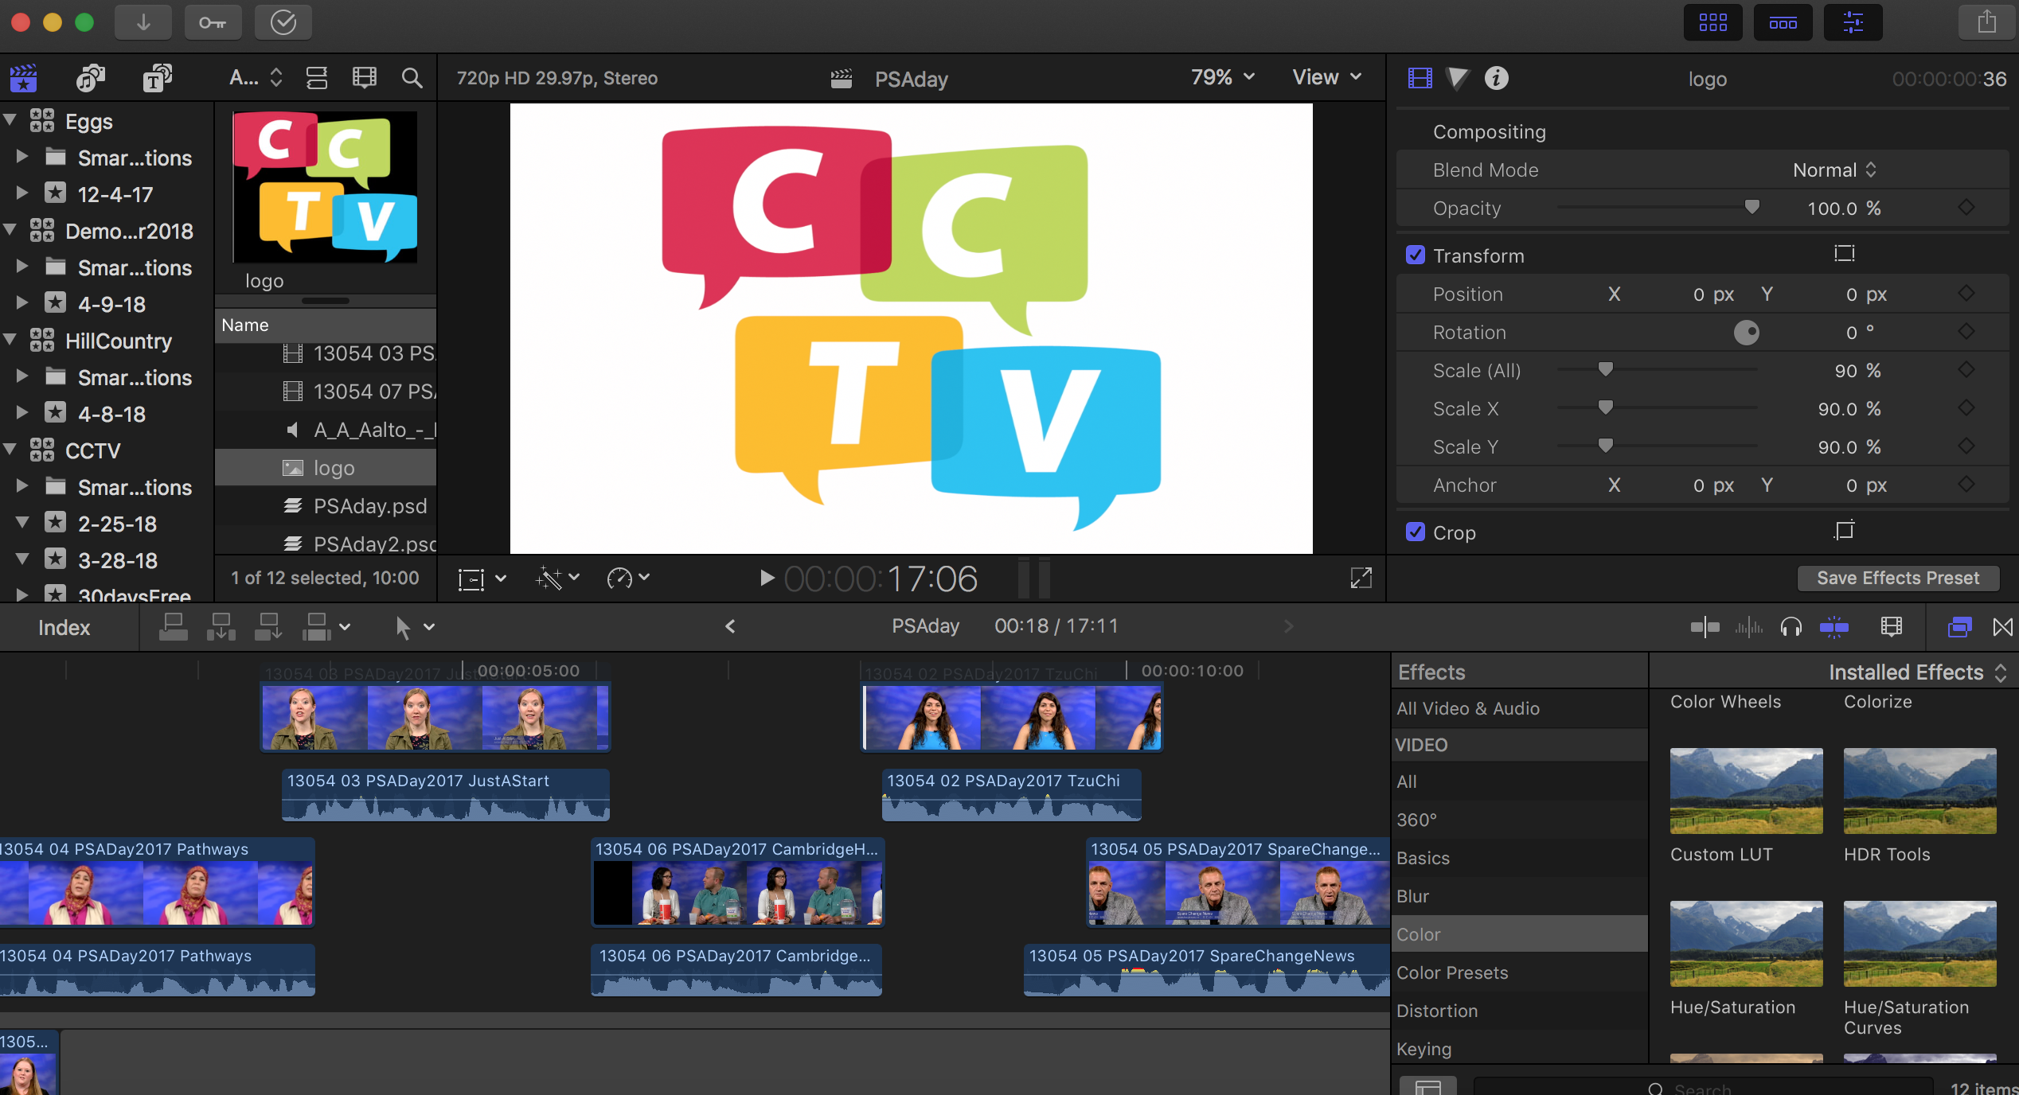Open the viewer View dropdown
This screenshot has height=1095, width=2019.
click(x=1326, y=77)
